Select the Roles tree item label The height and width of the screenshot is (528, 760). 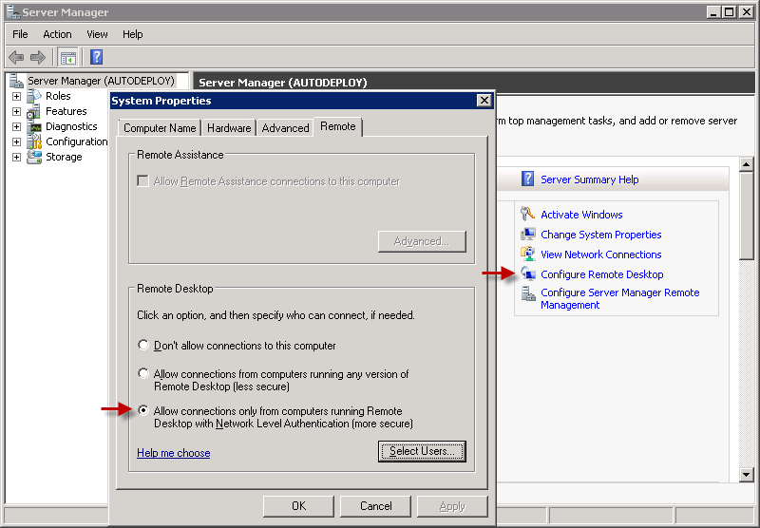[58, 96]
